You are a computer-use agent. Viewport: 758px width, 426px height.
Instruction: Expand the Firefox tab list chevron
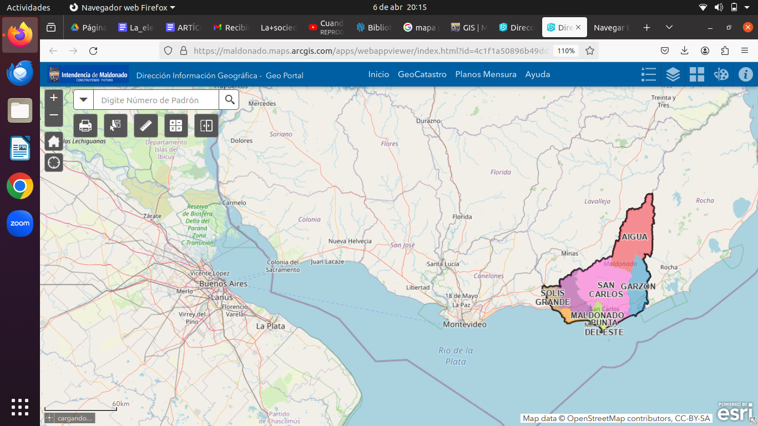click(x=669, y=27)
